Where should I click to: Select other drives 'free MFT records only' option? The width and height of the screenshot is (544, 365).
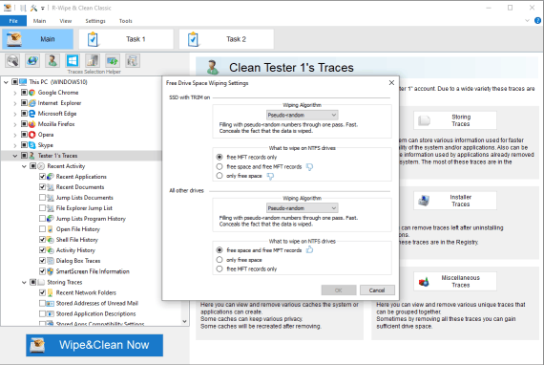coord(220,268)
